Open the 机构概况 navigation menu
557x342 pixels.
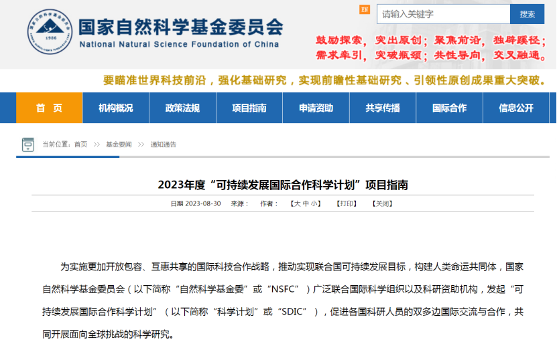115,108
